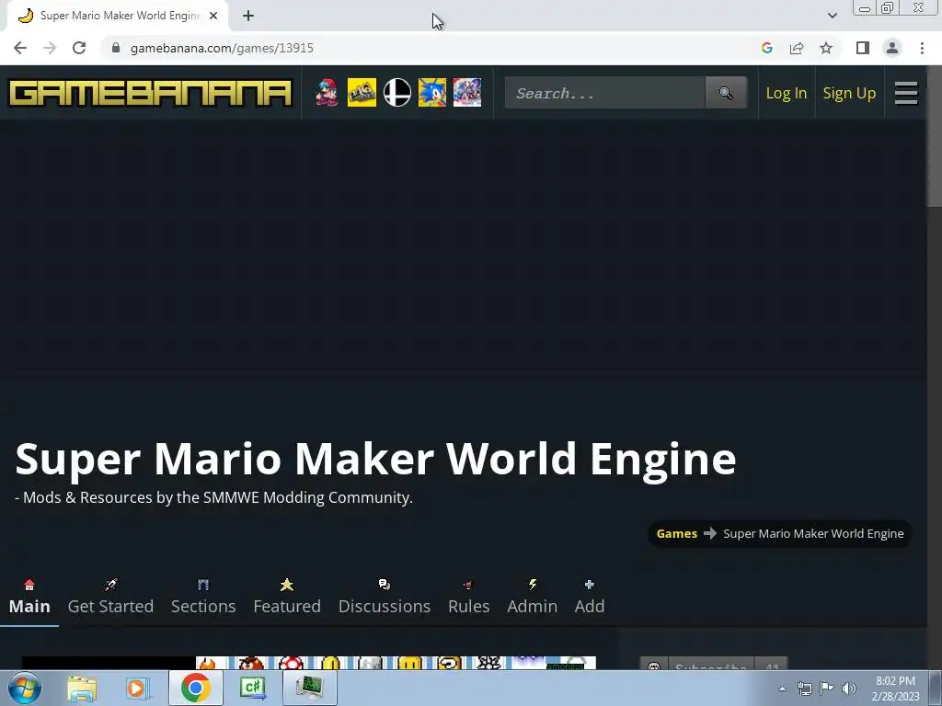Click the taskbar clock showing 8:02 PM
The width and height of the screenshot is (942, 706).
895,688
